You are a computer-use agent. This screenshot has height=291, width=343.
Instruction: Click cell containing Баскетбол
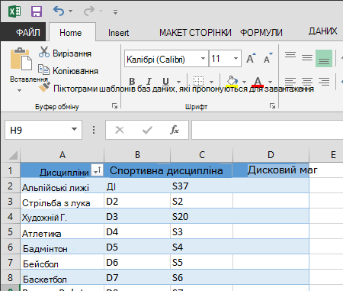click(x=63, y=277)
